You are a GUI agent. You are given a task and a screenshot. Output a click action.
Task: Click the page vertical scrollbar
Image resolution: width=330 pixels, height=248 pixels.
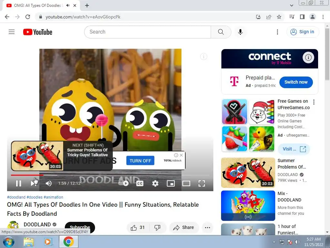[327, 54]
